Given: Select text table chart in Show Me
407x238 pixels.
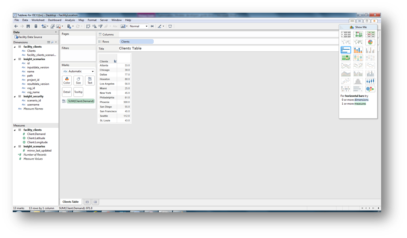Looking at the screenshot, I should (x=346, y=34).
